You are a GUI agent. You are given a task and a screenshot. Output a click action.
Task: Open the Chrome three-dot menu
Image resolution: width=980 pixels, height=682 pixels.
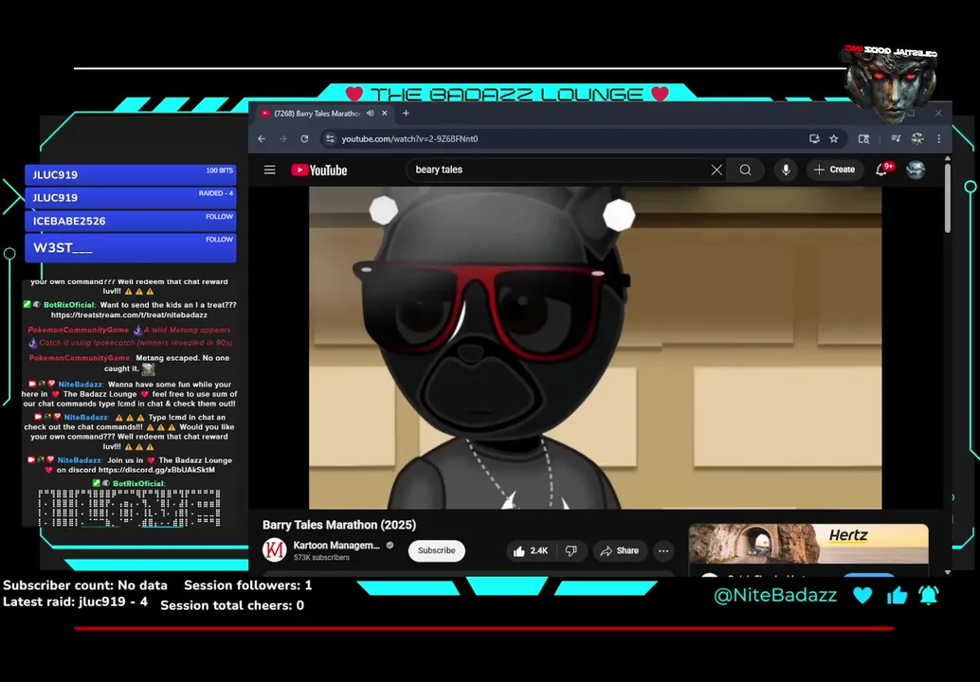point(938,138)
